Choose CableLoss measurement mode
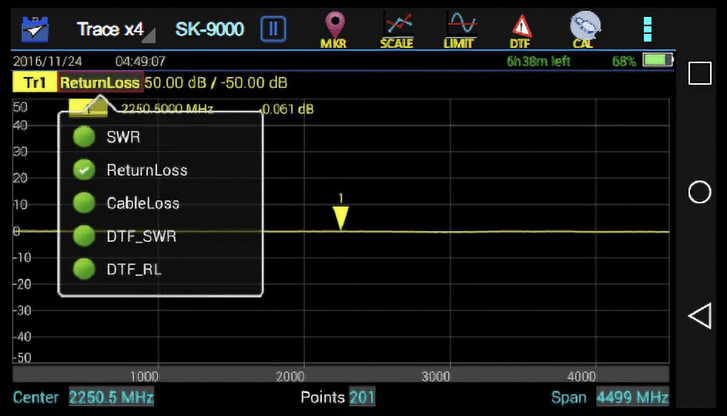This screenshot has width=727, height=416. point(142,203)
